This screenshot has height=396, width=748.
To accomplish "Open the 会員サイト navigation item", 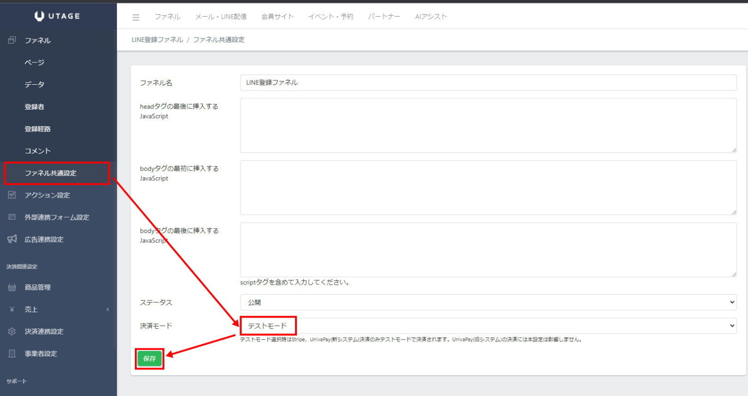I will pos(278,16).
